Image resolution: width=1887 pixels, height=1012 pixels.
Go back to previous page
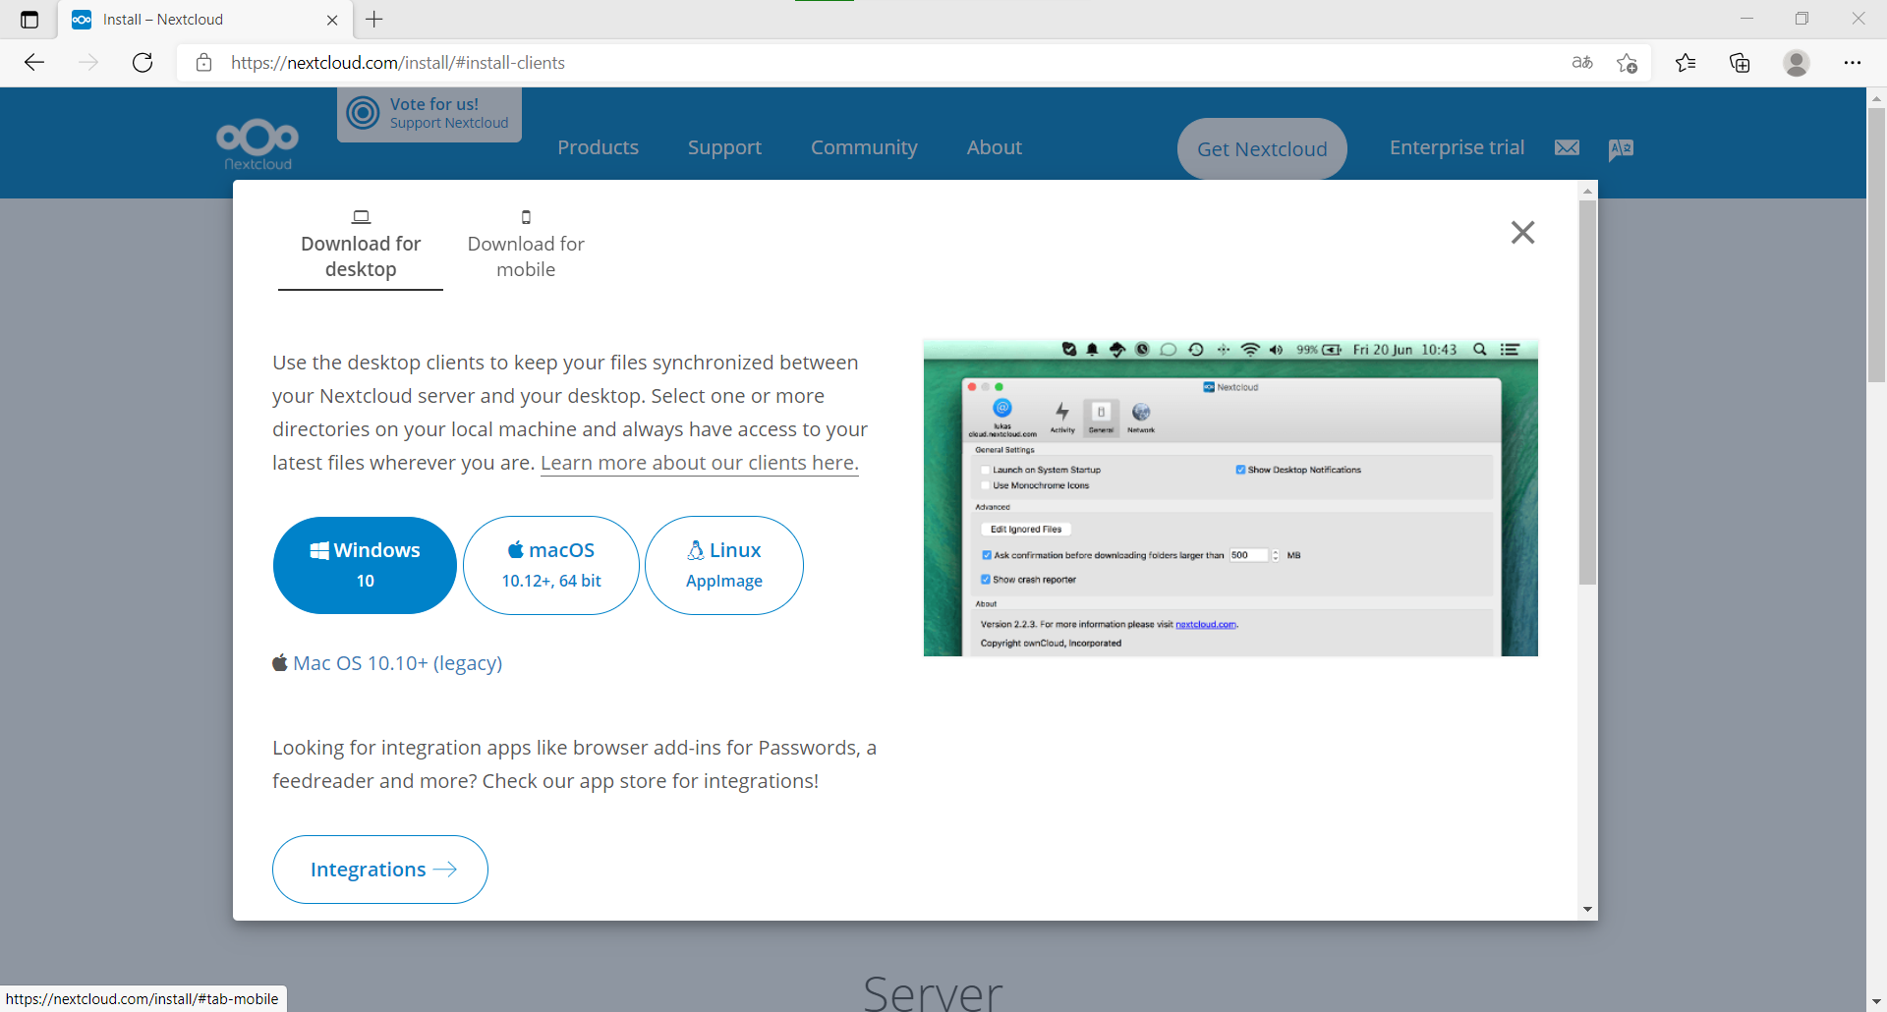pyautogui.click(x=34, y=63)
